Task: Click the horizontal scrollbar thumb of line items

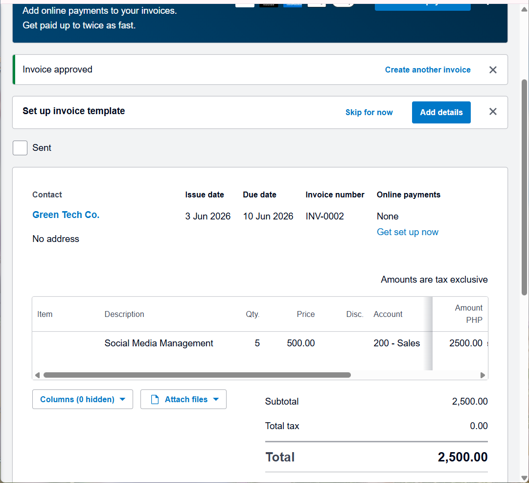Action: 197,375
